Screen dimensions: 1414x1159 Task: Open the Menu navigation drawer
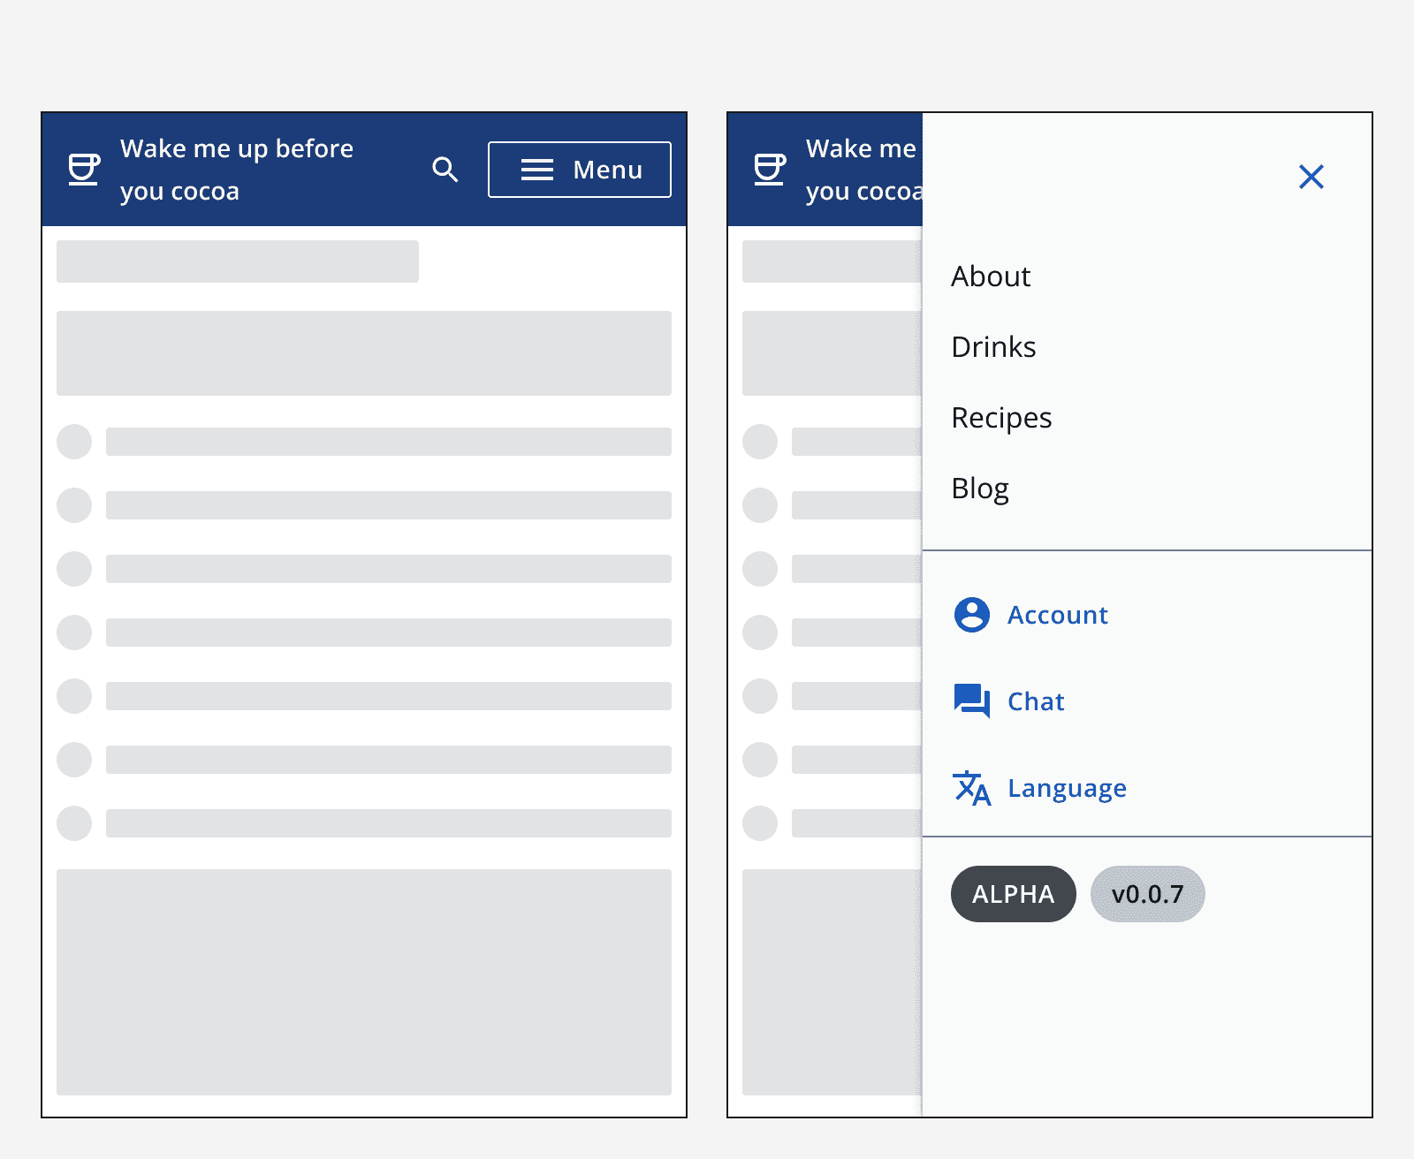point(579,169)
